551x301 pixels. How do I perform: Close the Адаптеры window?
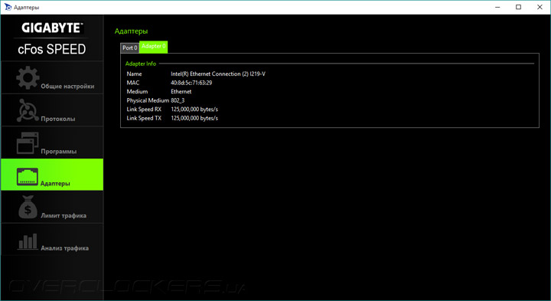540,7
